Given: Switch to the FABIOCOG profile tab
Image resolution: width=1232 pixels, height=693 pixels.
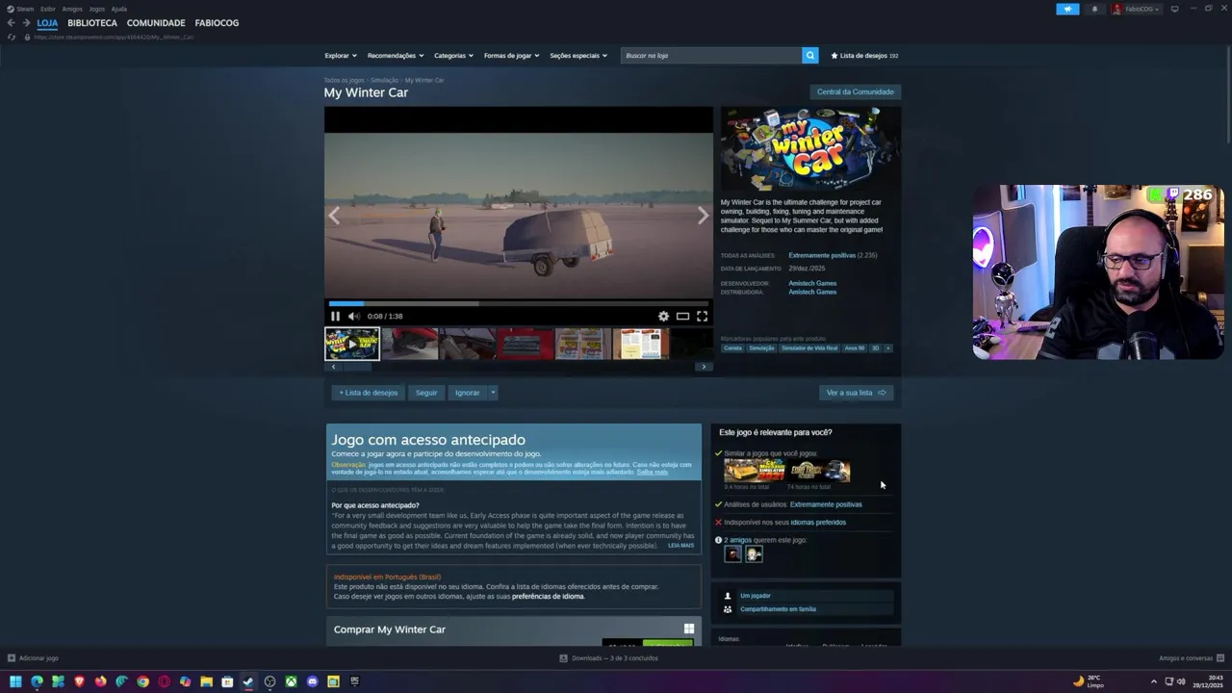Looking at the screenshot, I should tap(217, 23).
